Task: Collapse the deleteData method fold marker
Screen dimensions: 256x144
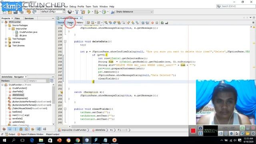Action: point(65,42)
